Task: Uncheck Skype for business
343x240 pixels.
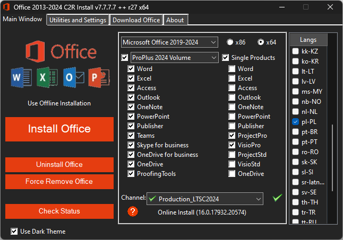Action: [x=131, y=145]
